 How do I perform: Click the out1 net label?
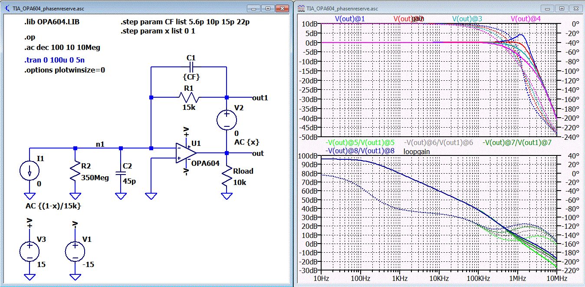click(260, 98)
